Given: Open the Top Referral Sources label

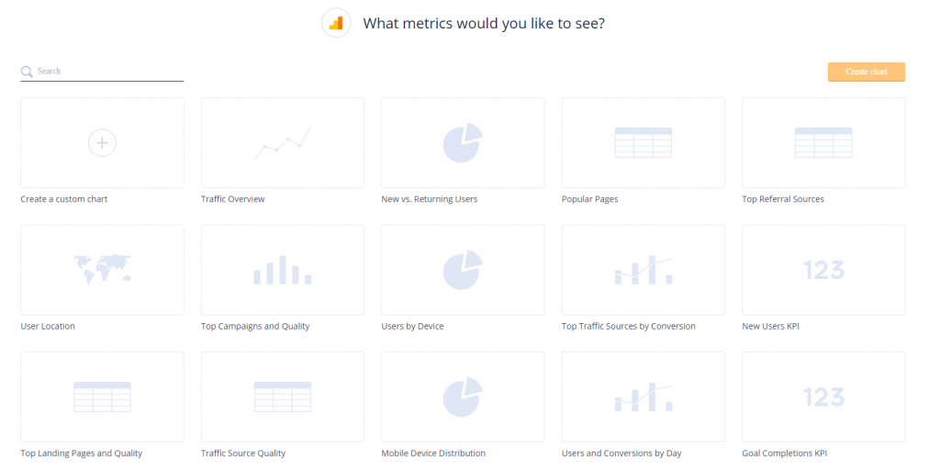Looking at the screenshot, I should (783, 199).
